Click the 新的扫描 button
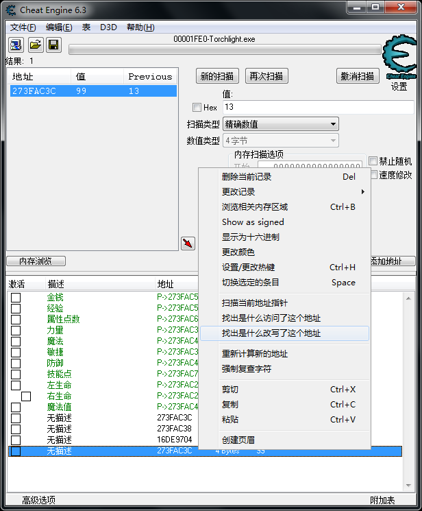Viewport: 422px width, 511px height. click(217, 76)
